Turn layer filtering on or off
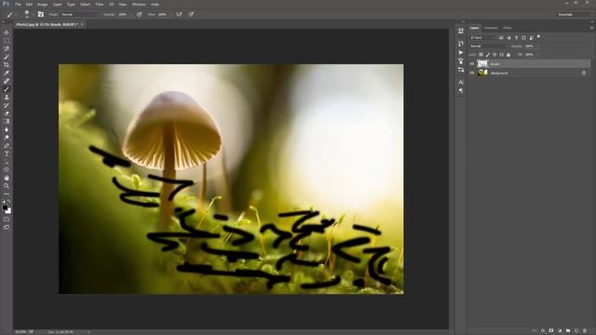Image resolution: width=596 pixels, height=335 pixels. (x=538, y=37)
